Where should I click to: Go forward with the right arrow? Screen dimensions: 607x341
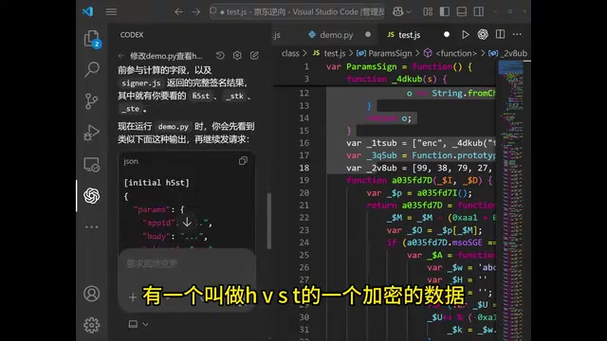coord(196,12)
